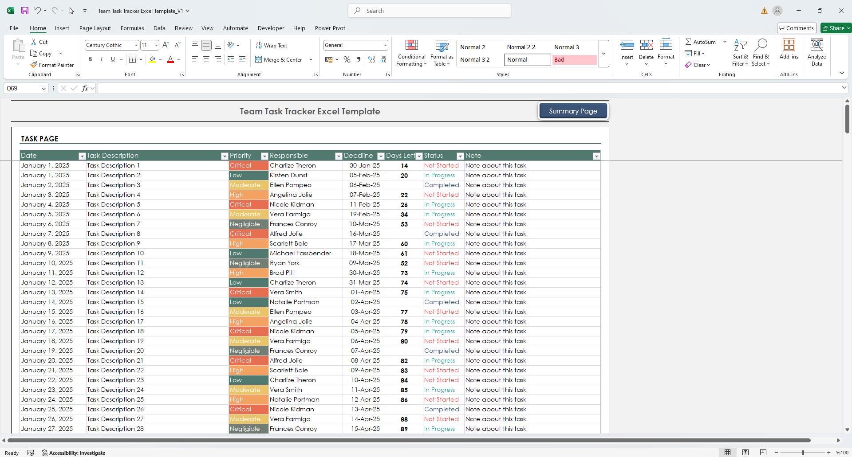Click inside the Search box
Viewport: 852px width, 457px height.
[x=429, y=10]
